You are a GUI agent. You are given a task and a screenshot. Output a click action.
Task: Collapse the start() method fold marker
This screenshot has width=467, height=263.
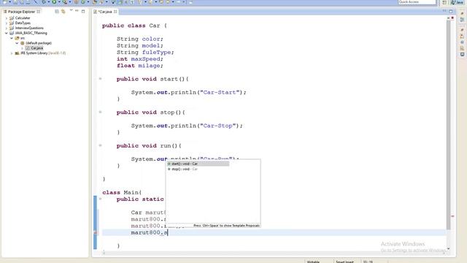pos(101,79)
